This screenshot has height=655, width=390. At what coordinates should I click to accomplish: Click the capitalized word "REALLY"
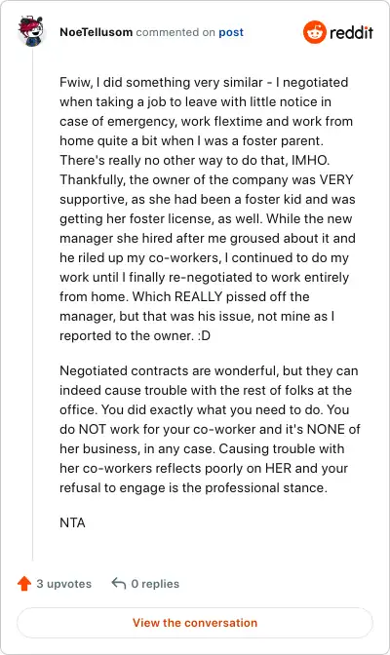coord(198,296)
